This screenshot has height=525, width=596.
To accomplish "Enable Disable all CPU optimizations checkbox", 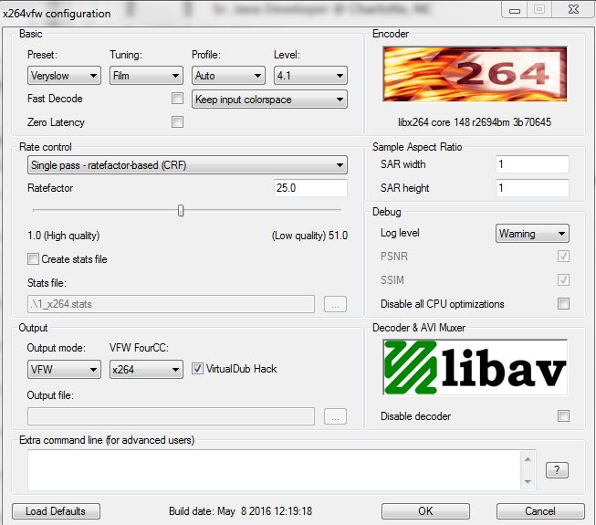I will [x=563, y=303].
